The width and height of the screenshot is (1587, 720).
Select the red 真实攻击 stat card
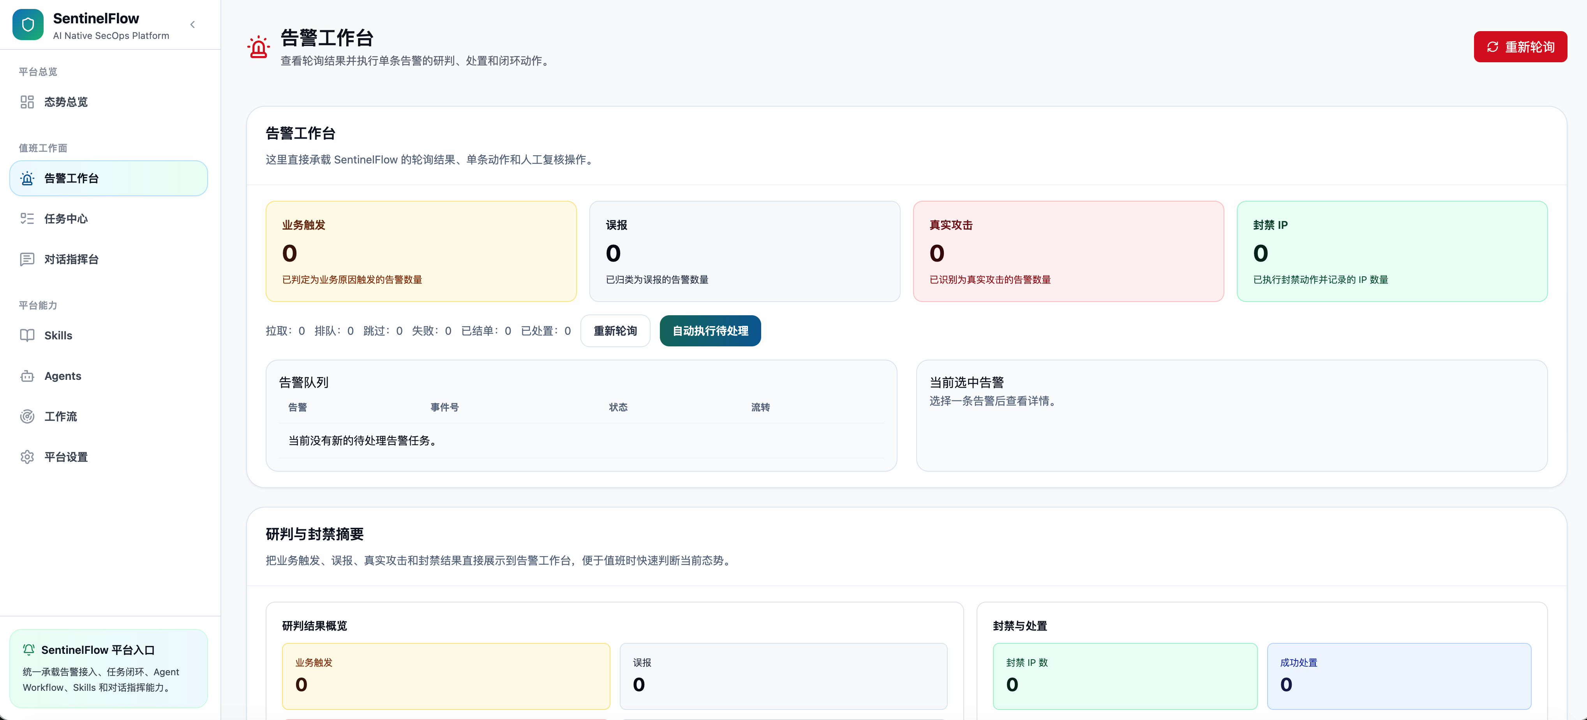click(x=1068, y=252)
